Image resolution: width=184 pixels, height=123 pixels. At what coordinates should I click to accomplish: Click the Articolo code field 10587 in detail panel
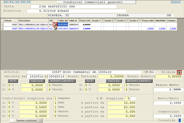45,72
